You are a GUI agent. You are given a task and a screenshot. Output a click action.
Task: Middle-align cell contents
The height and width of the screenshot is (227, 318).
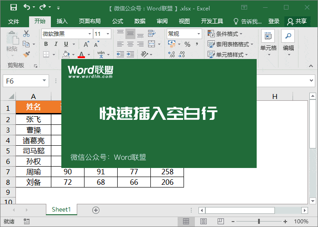130,34
